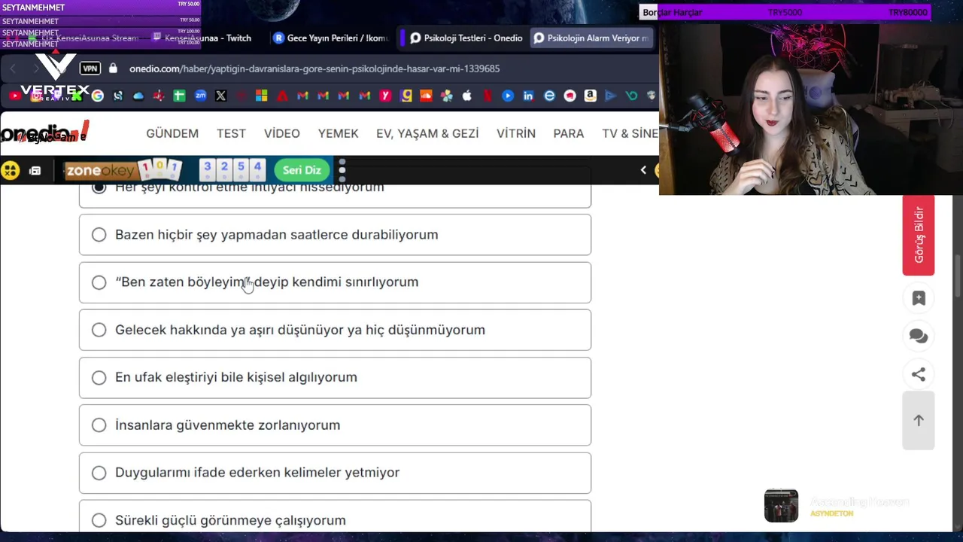Open the VİTRİN menu item
963x542 pixels.
[516, 133]
